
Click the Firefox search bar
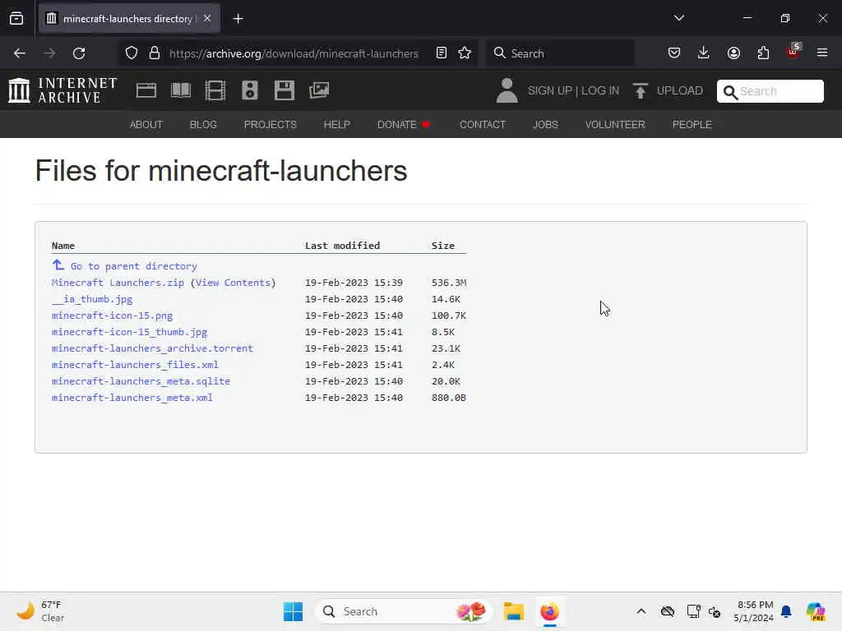[x=560, y=53]
